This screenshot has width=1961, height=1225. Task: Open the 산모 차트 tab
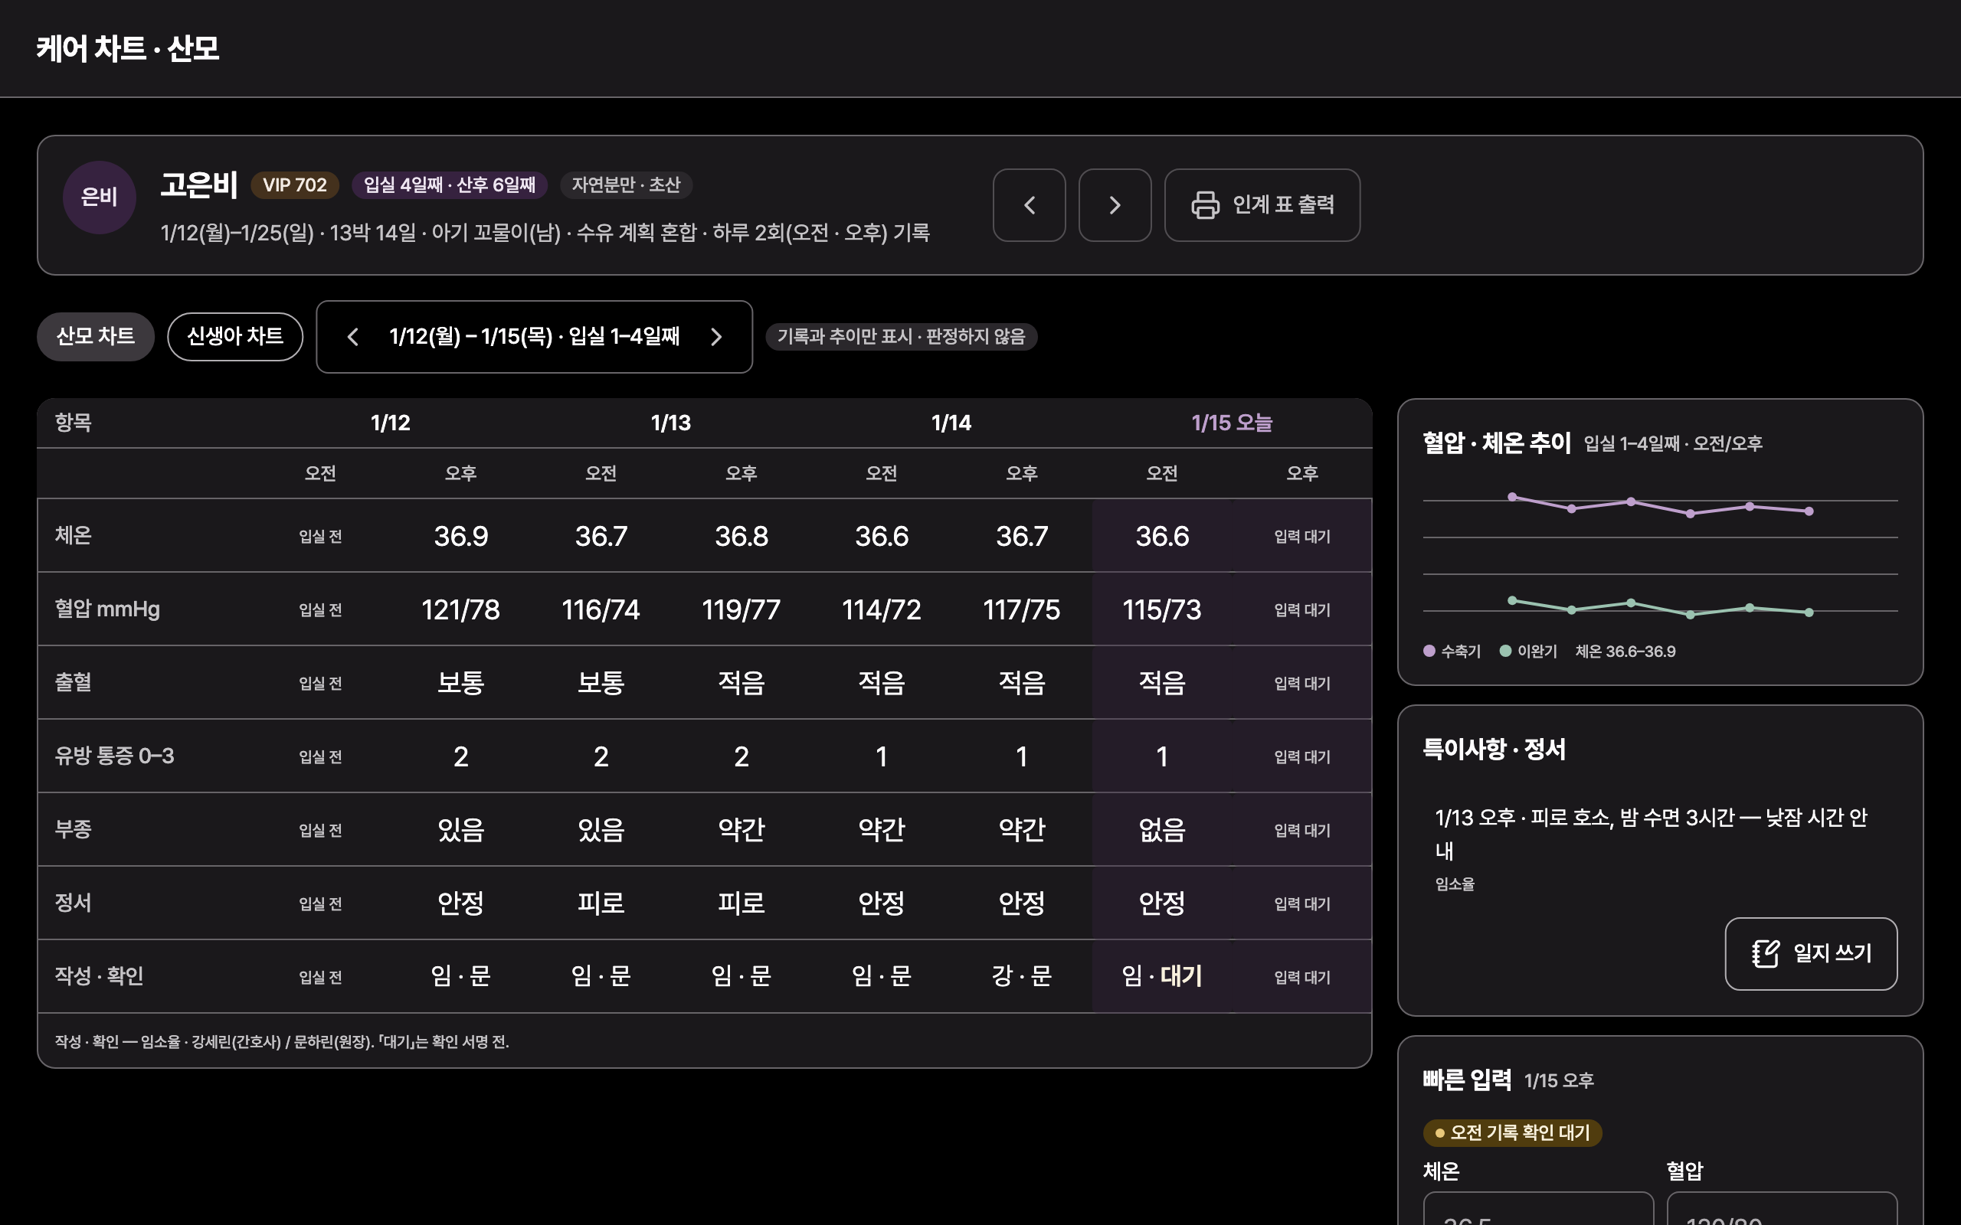click(96, 336)
